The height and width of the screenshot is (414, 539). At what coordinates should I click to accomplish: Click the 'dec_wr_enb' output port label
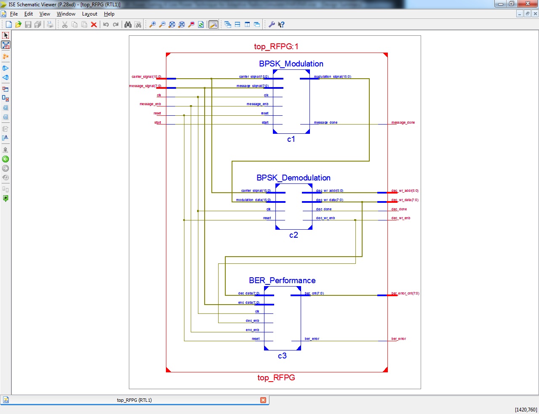[x=401, y=218]
